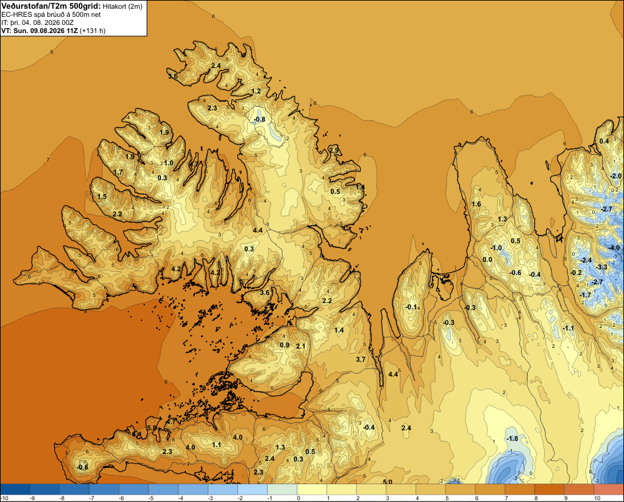
Task: Click the legend swatch between -1 and 0
Action: pos(283,490)
